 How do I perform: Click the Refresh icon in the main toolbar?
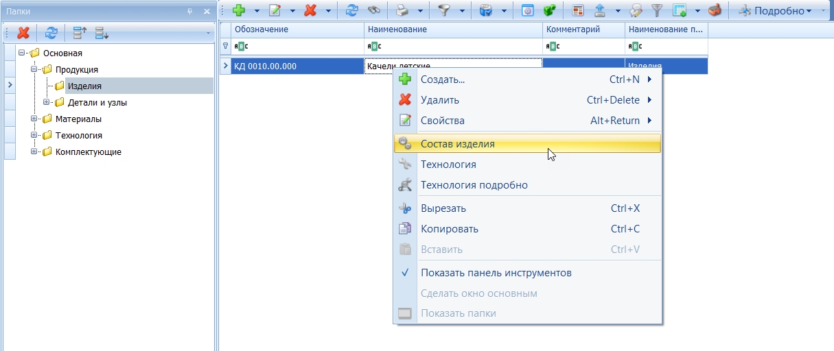point(352,11)
